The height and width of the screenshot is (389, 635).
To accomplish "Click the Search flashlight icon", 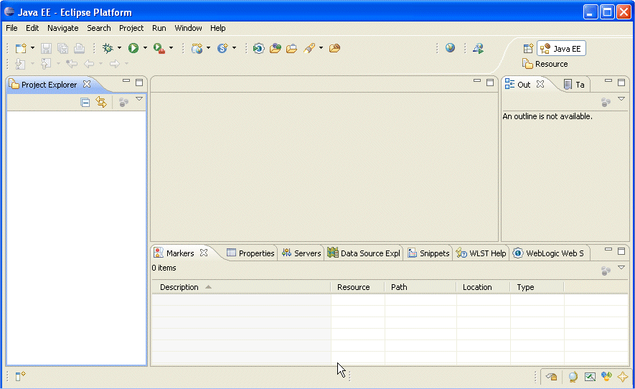I will pos(309,48).
